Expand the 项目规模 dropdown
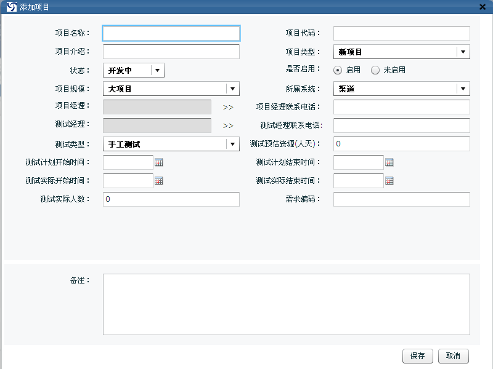The image size is (493, 369). point(232,89)
